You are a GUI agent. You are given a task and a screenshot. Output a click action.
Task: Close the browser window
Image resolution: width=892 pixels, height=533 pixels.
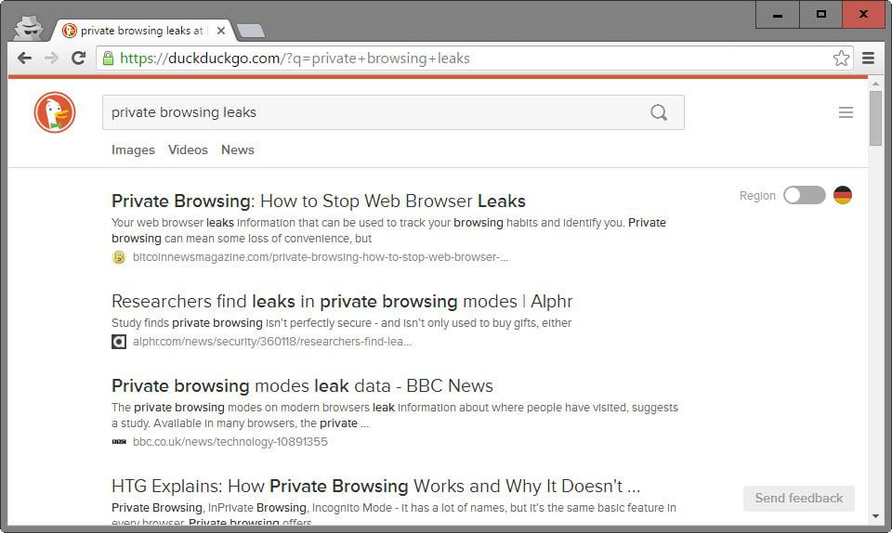click(863, 15)
